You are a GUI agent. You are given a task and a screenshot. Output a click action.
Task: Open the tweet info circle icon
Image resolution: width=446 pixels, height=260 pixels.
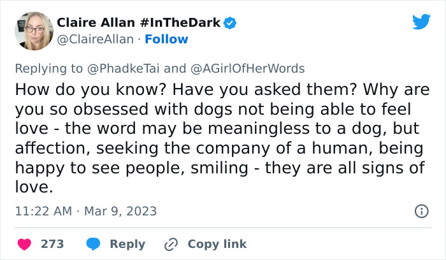click(x=422, y=212)
